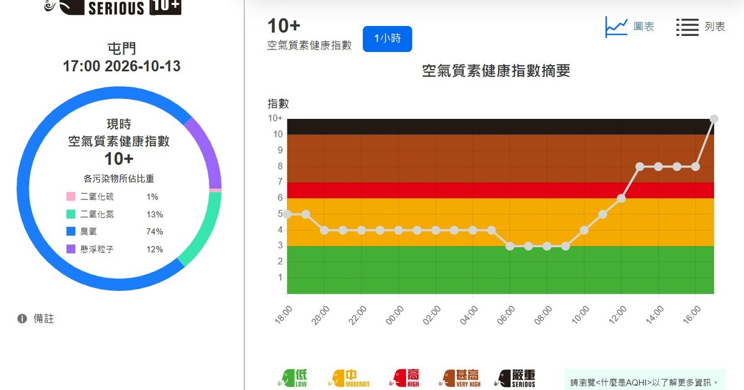The height and width of the screenshot is (390, 744).
Task: Click the data point at 10:00
Action: (x=584, y=230)
